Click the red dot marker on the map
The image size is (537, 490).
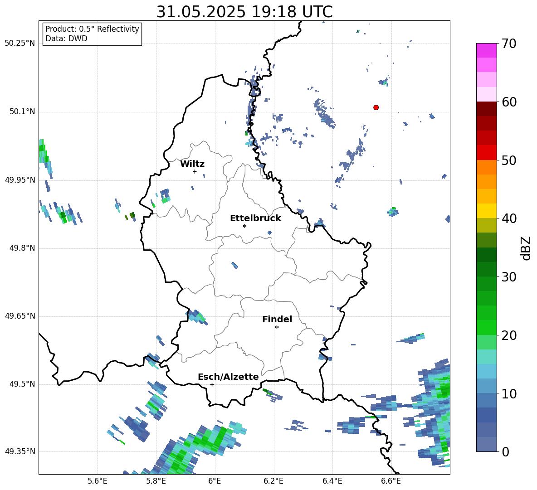(x=376, y=107)
